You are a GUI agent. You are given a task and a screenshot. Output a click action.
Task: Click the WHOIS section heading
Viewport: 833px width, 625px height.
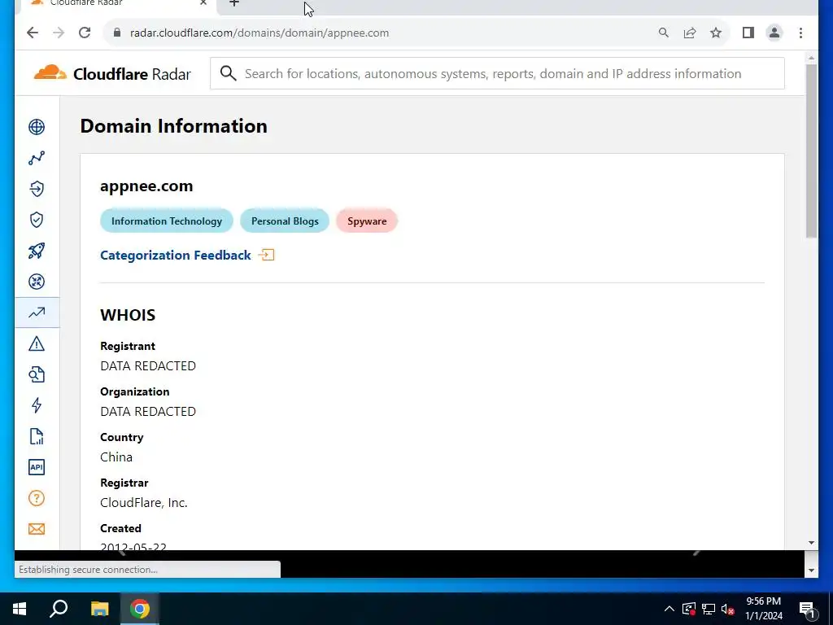point(128,315)
